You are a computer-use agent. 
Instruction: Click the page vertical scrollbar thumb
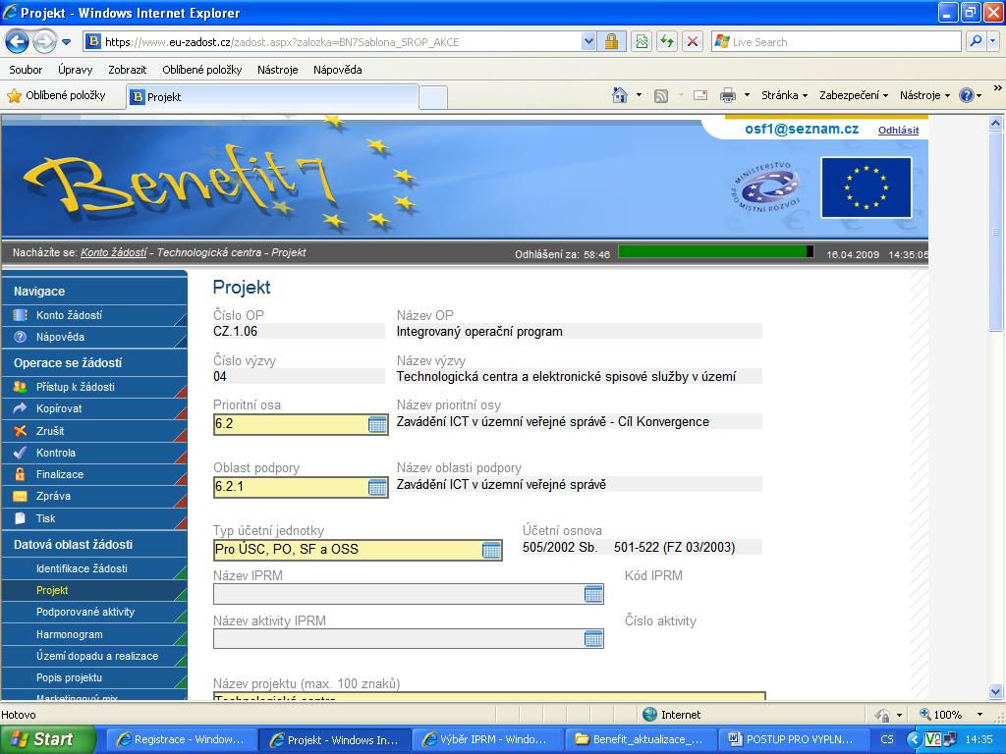996,231
